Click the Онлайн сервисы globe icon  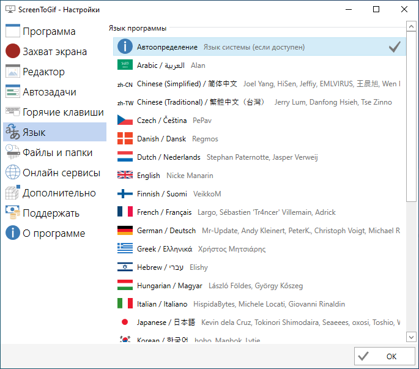click(13, 173)
